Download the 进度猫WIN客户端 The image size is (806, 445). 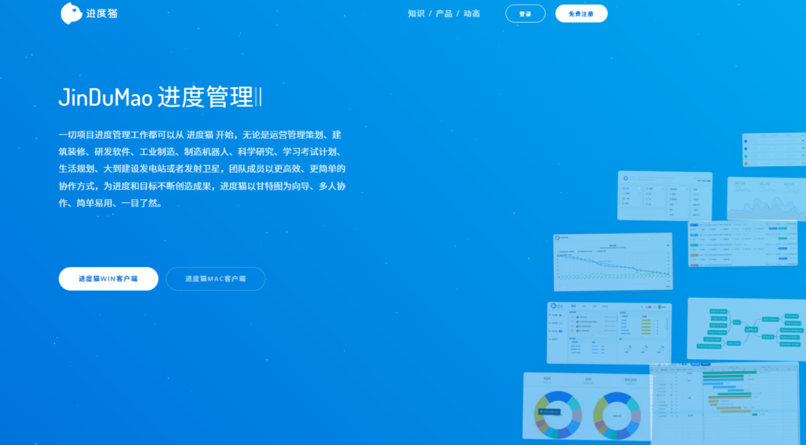click(x=109, y=279)
